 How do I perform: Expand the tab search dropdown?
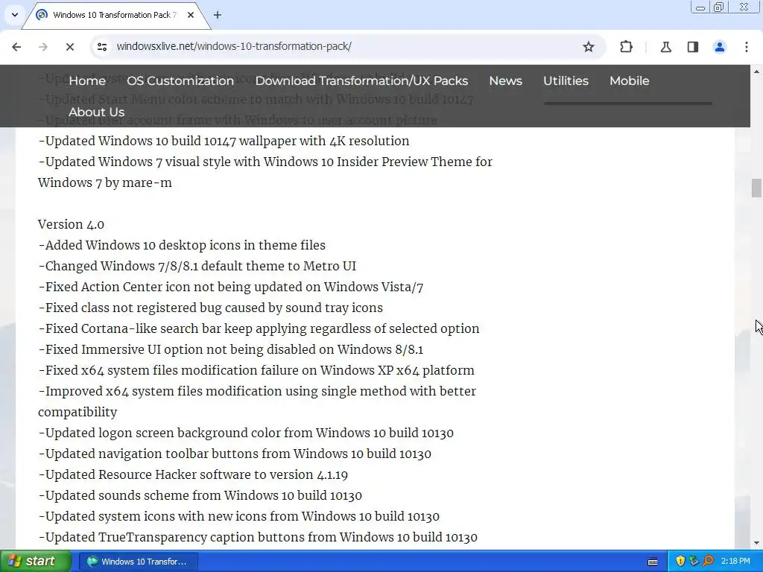pyautogui.click(x=15, y=15)
